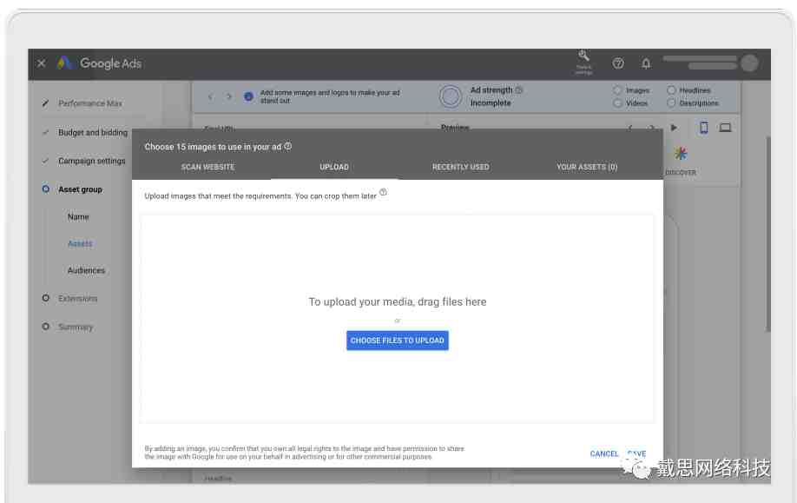Select Assets under Asset group

(80, 243)
